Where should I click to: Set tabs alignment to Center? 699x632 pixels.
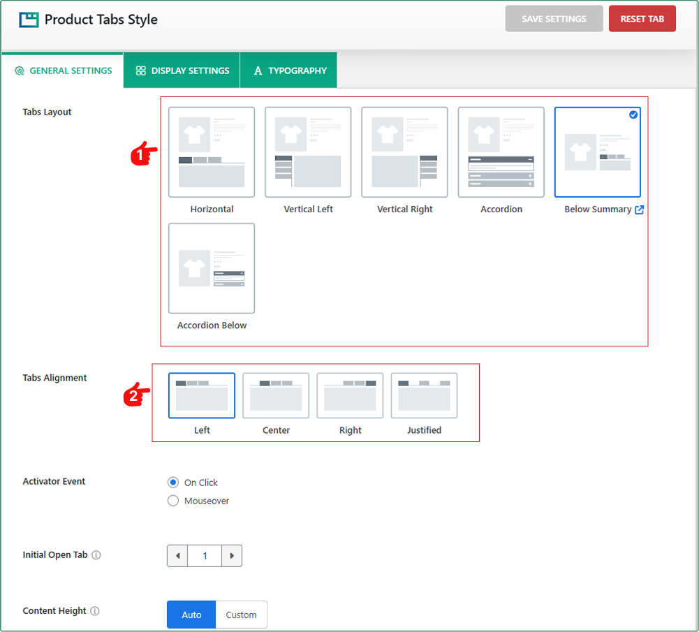[276, 395]
